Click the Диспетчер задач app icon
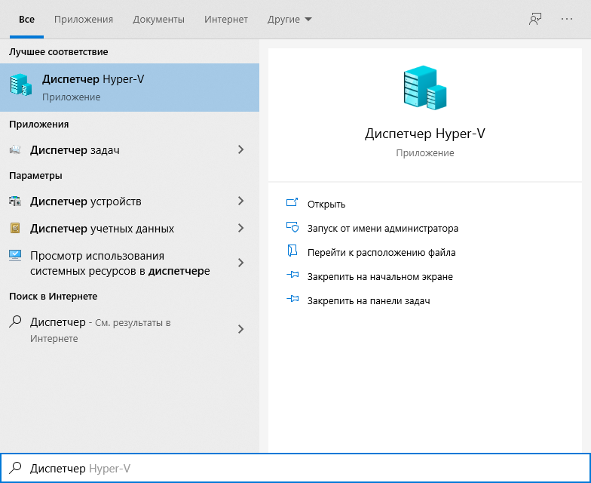 (15, 149)
